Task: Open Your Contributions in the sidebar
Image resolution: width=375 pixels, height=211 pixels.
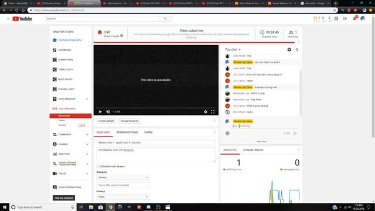Action: click(x=67, y=188)
